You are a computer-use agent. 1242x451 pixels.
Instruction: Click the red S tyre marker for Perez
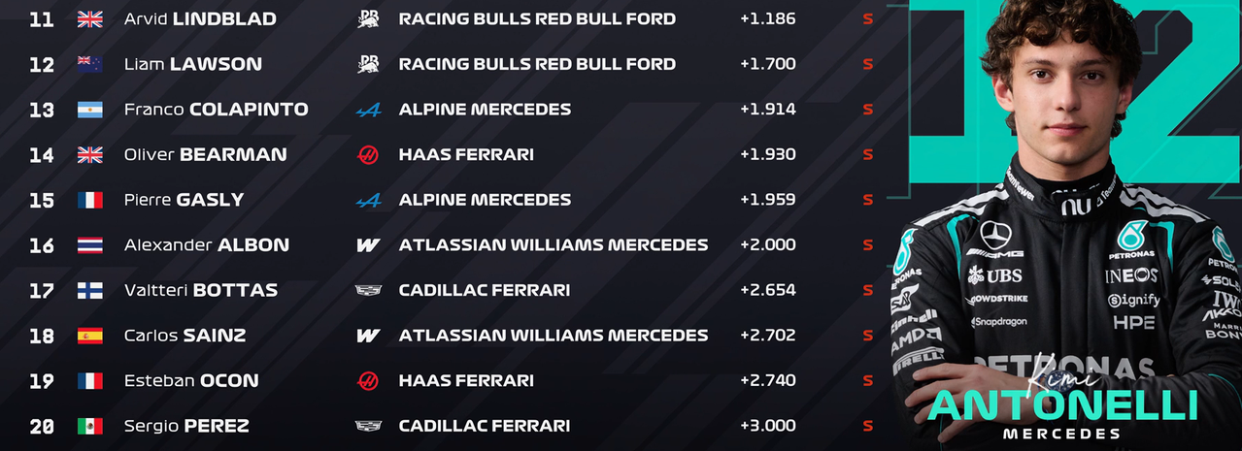(x=868, y=426)
